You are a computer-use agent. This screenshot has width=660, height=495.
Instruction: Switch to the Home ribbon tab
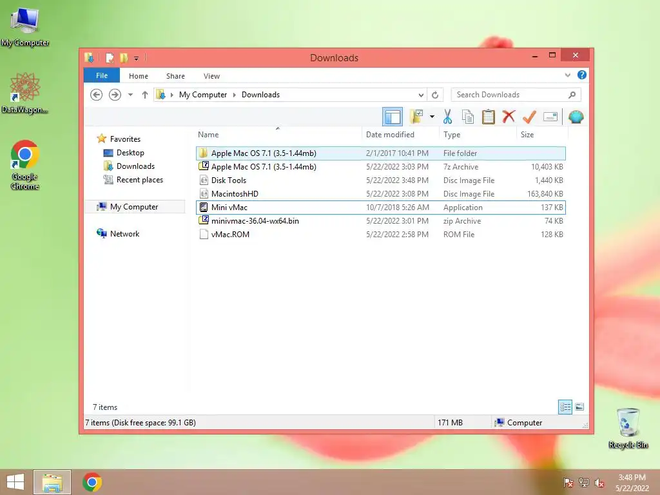point(139,76)
